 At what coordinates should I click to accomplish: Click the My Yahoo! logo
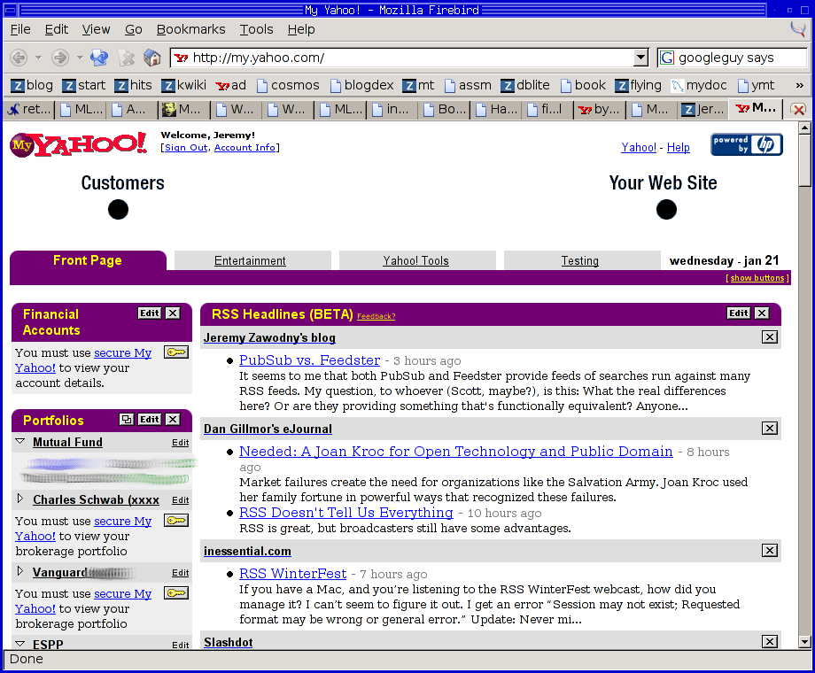coord(79,144)
